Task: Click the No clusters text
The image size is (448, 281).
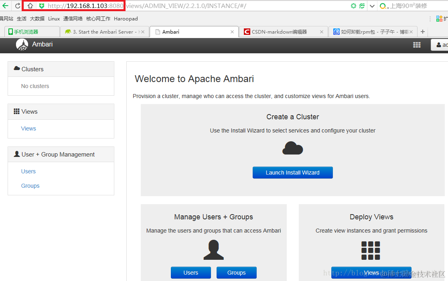Action: (x=35, y=86)
